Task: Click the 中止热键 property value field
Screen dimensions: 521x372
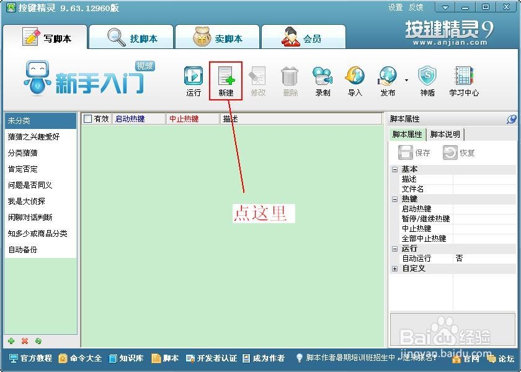Action: click(x=484, y=229)
